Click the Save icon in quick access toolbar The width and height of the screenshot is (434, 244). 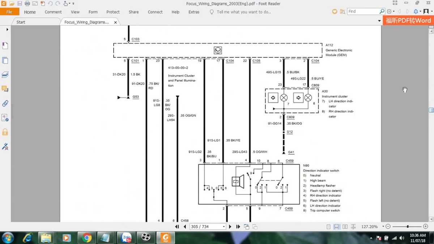19,4
